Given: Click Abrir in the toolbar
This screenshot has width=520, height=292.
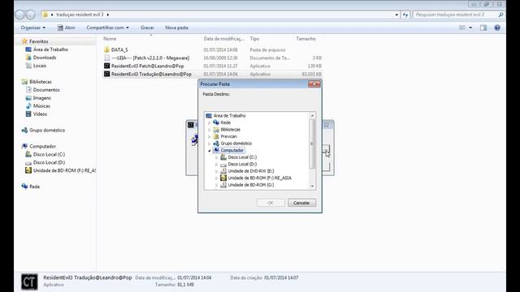Looking at the screenshot, I should click(67, 28).
